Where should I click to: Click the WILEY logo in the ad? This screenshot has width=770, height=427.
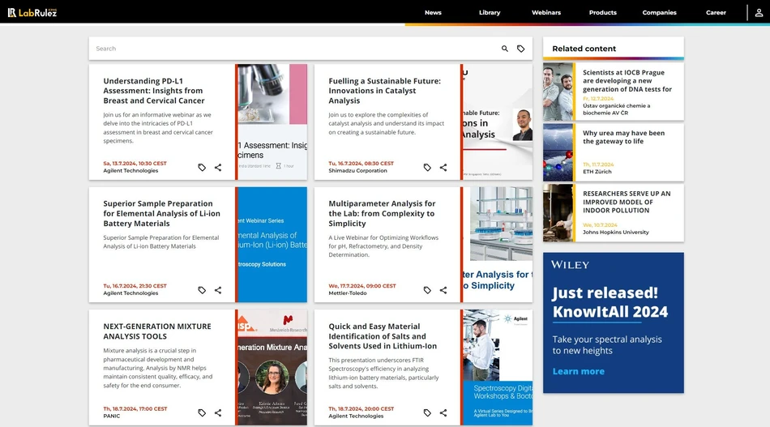570,265
